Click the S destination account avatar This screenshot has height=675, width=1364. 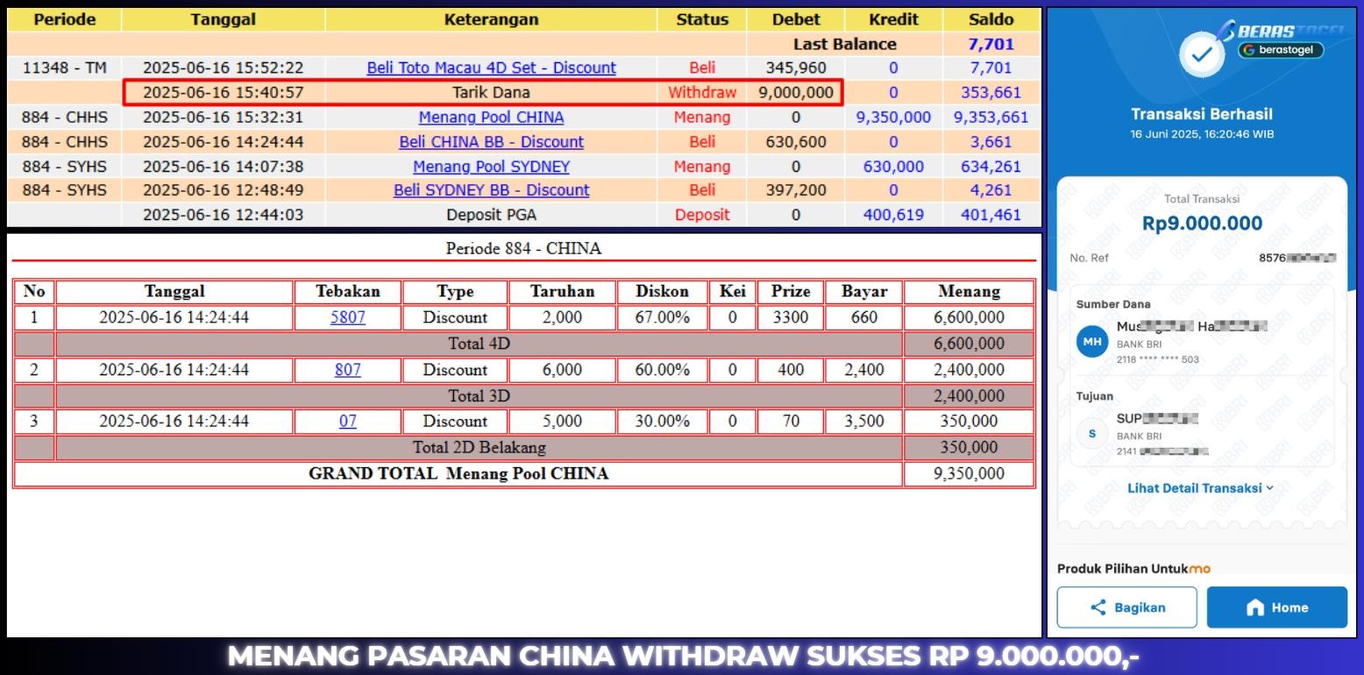1092,434
